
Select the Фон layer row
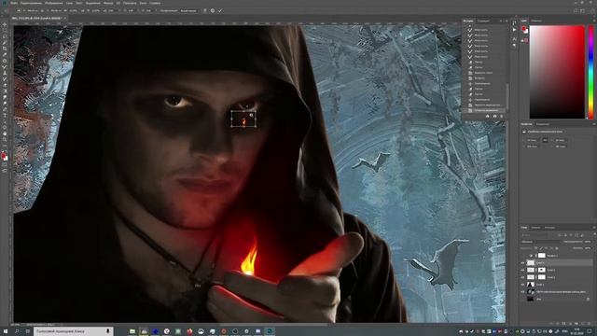[557, 300]
